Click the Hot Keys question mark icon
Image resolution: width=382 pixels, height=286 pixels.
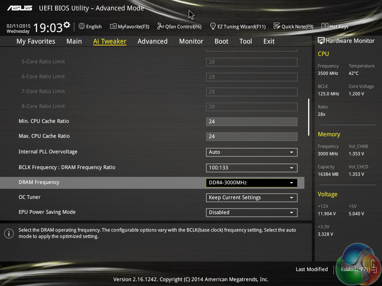(x=325, y=26)
